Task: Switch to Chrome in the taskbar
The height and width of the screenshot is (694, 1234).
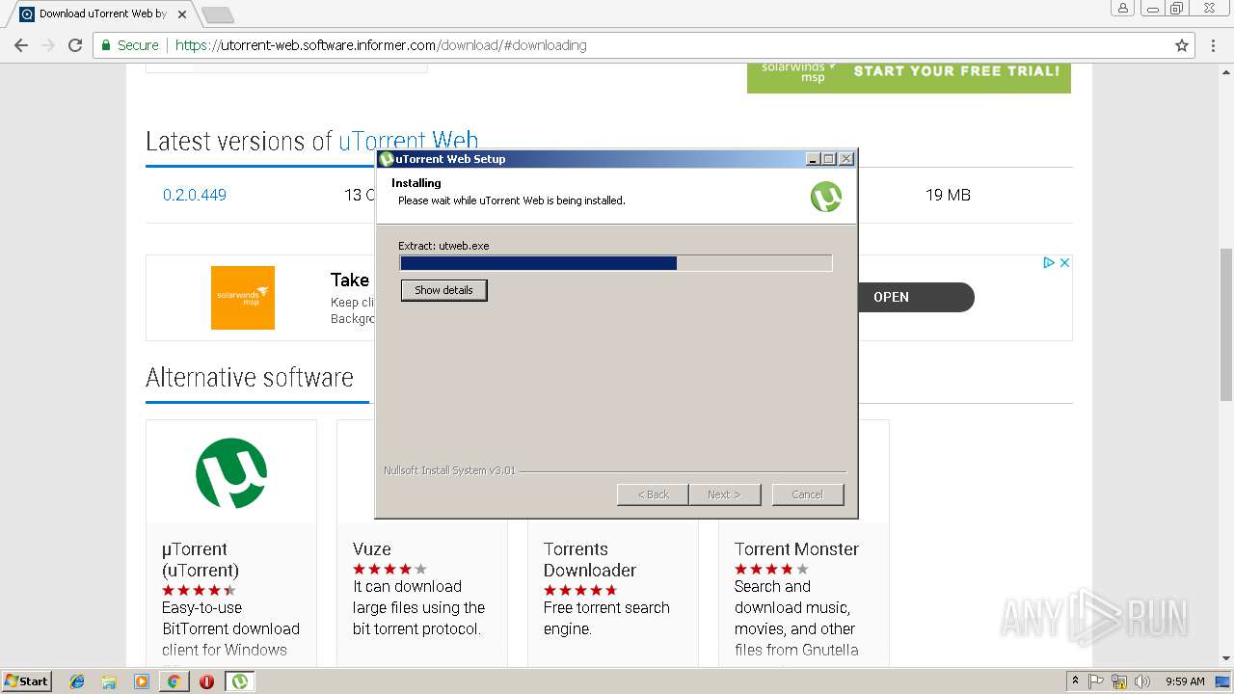Action: (174, 681)
